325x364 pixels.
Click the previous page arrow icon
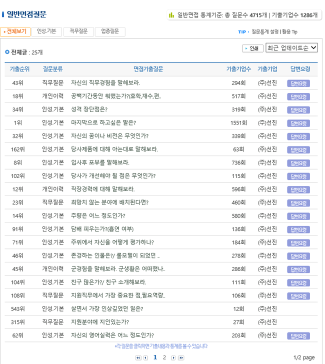145,357
